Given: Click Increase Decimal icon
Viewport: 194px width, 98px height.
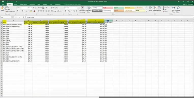Looking at the screenshot, I should click(74, 11).
